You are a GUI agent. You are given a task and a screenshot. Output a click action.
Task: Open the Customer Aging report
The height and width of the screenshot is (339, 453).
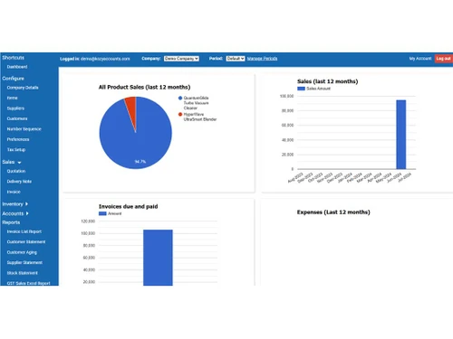click(x=22, y=252)
